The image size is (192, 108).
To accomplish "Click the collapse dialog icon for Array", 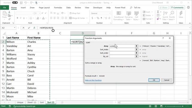I will (136, 46).
